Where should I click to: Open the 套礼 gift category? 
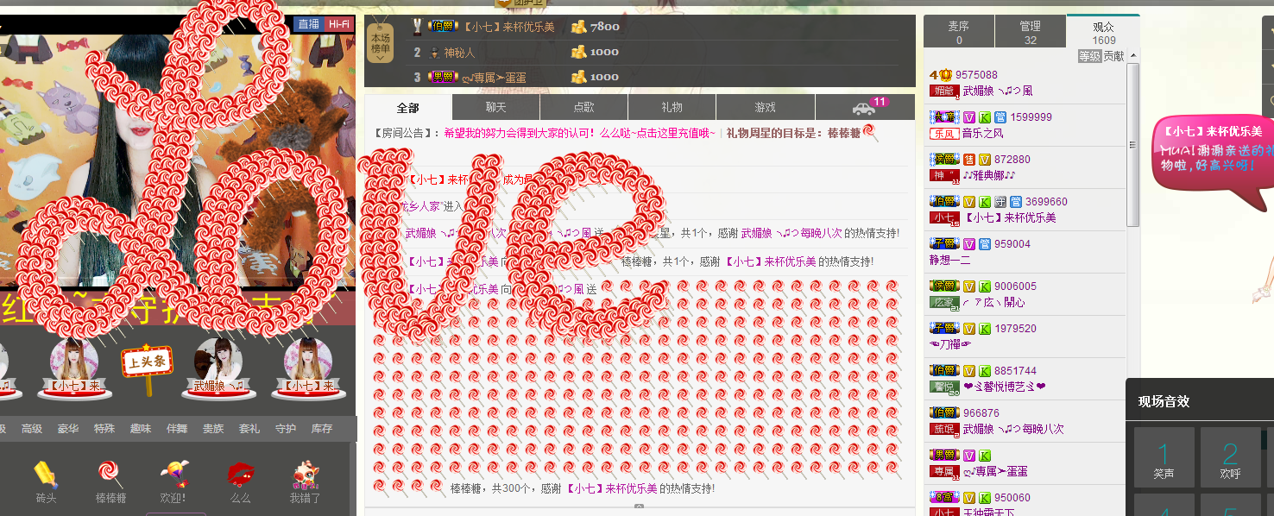[x=249, y=429]
